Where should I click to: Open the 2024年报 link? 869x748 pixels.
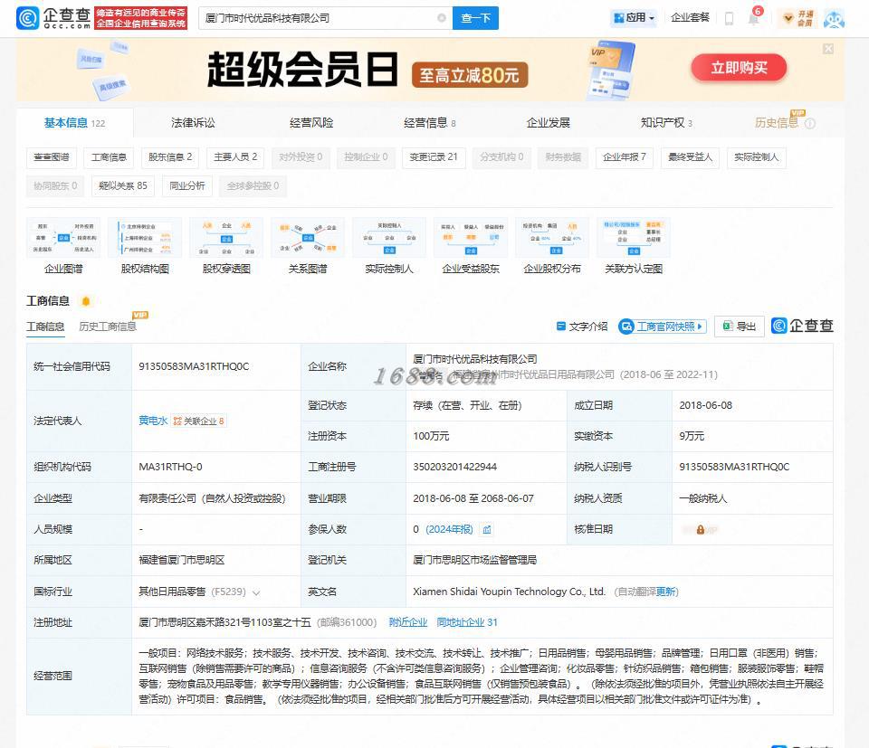[x=449, y=529]
